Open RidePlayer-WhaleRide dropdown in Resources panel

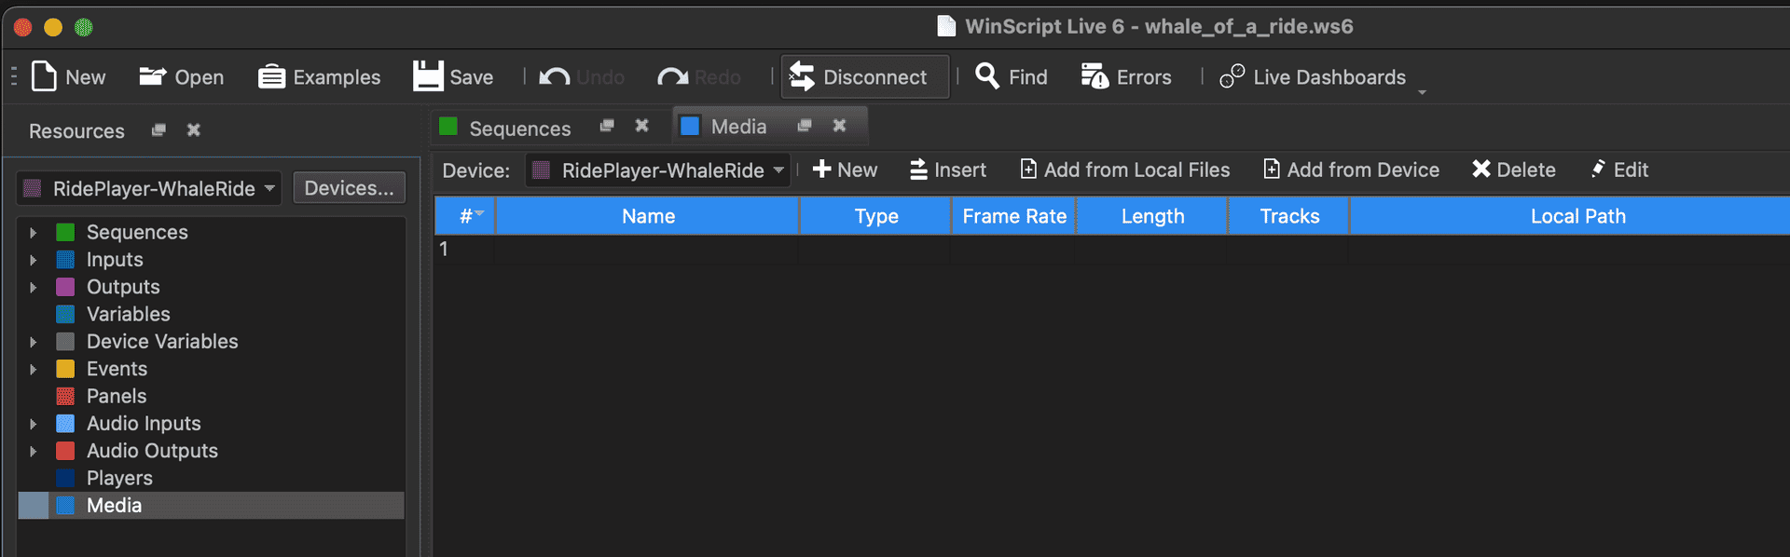point(149,189)
